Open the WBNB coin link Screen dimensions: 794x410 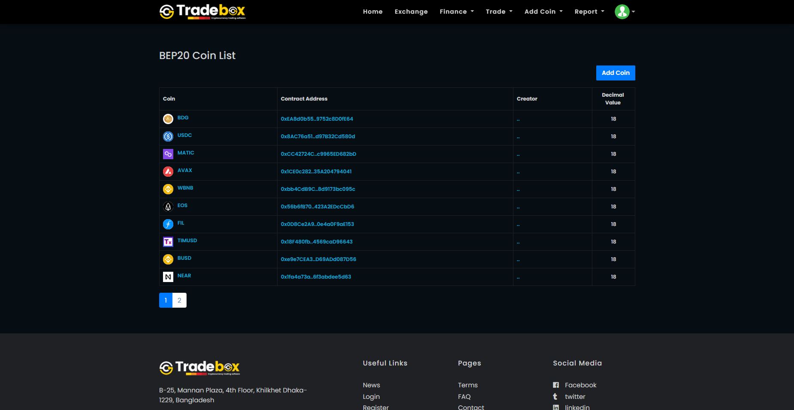pos(185,188)
